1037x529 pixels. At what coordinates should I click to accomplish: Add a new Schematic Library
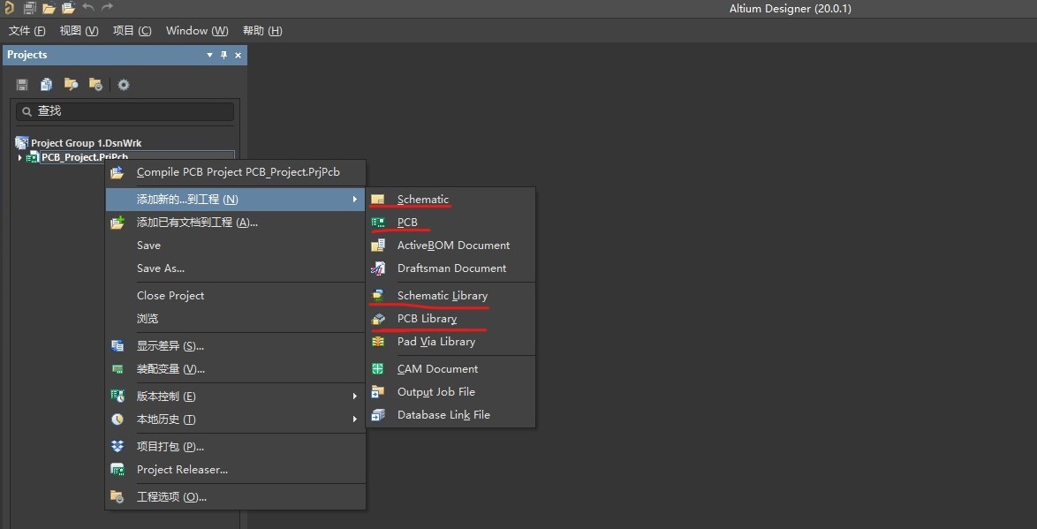450,296
